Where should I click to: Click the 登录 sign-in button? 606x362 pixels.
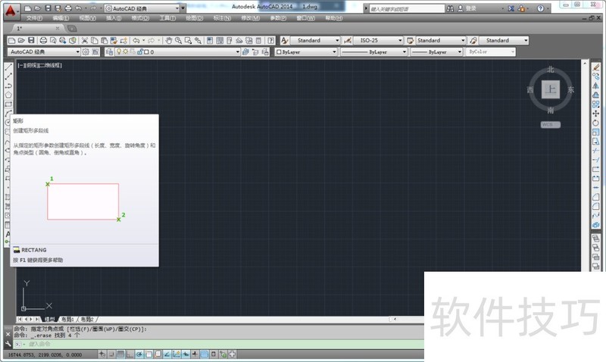[470, 8]
